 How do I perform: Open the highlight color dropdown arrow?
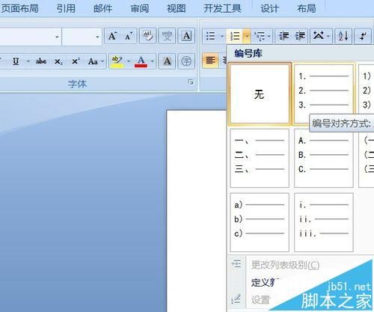click(129, 61)
